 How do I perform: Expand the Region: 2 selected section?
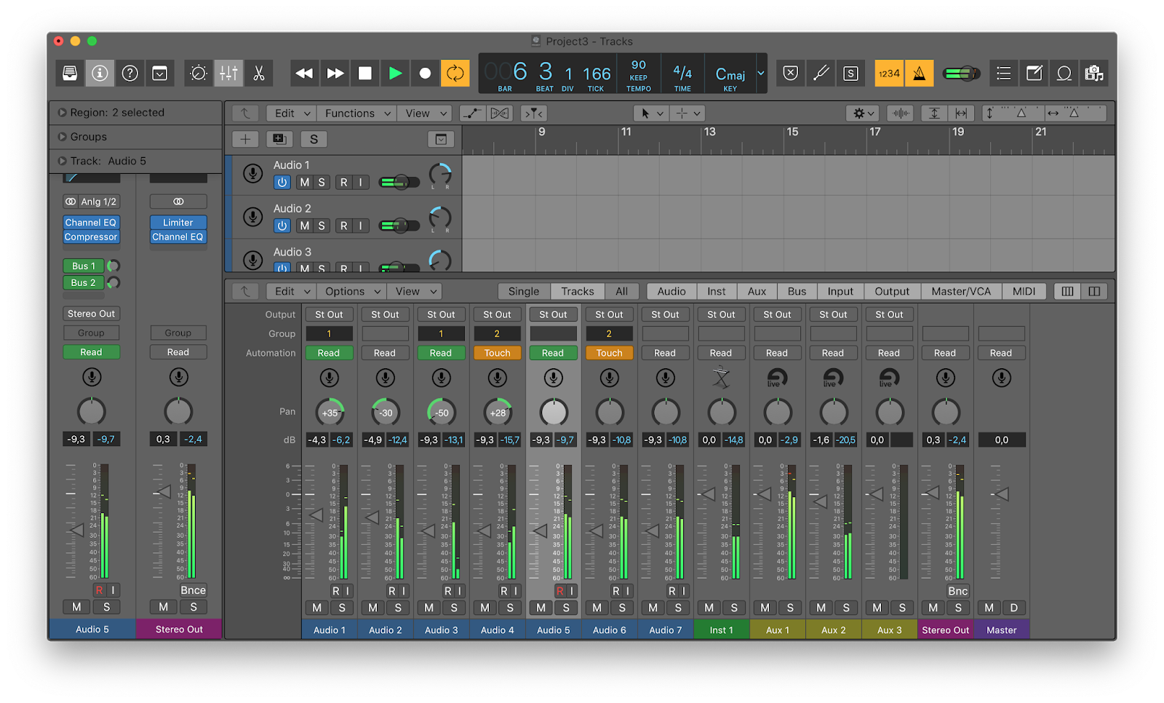[x=63, y=113]
